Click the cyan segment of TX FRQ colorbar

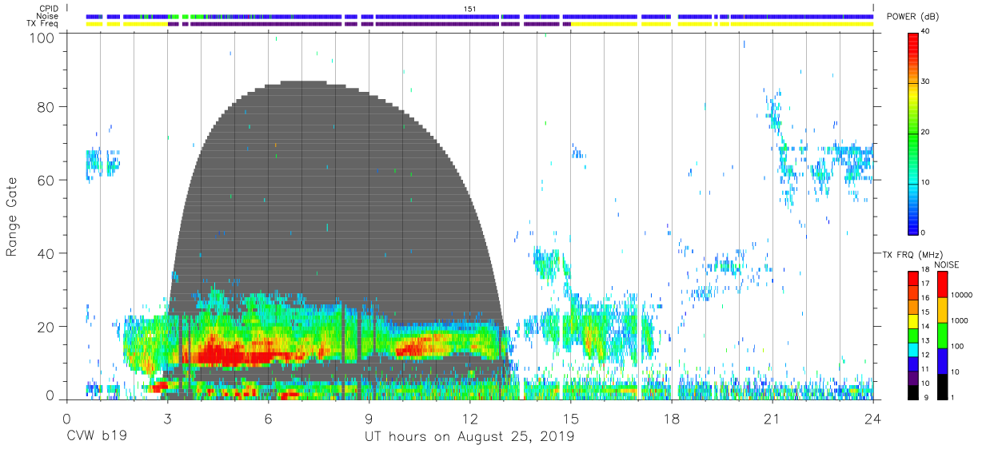click(x=913, y=349)
